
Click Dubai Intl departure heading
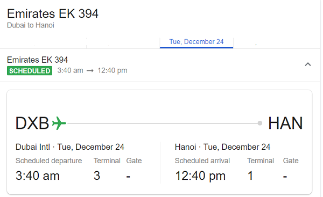coord(70,147)
